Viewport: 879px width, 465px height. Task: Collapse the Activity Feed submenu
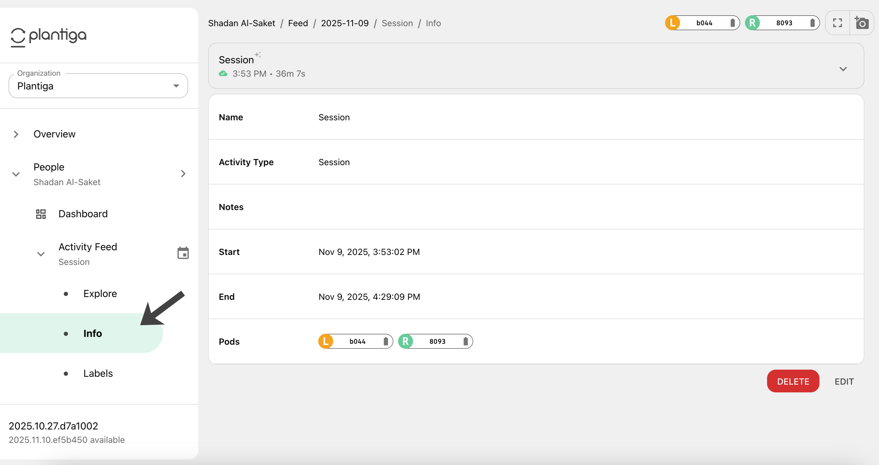coord(41,254)
